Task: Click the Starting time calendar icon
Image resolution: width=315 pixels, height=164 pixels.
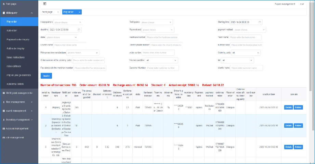Action: coord(260,22)
